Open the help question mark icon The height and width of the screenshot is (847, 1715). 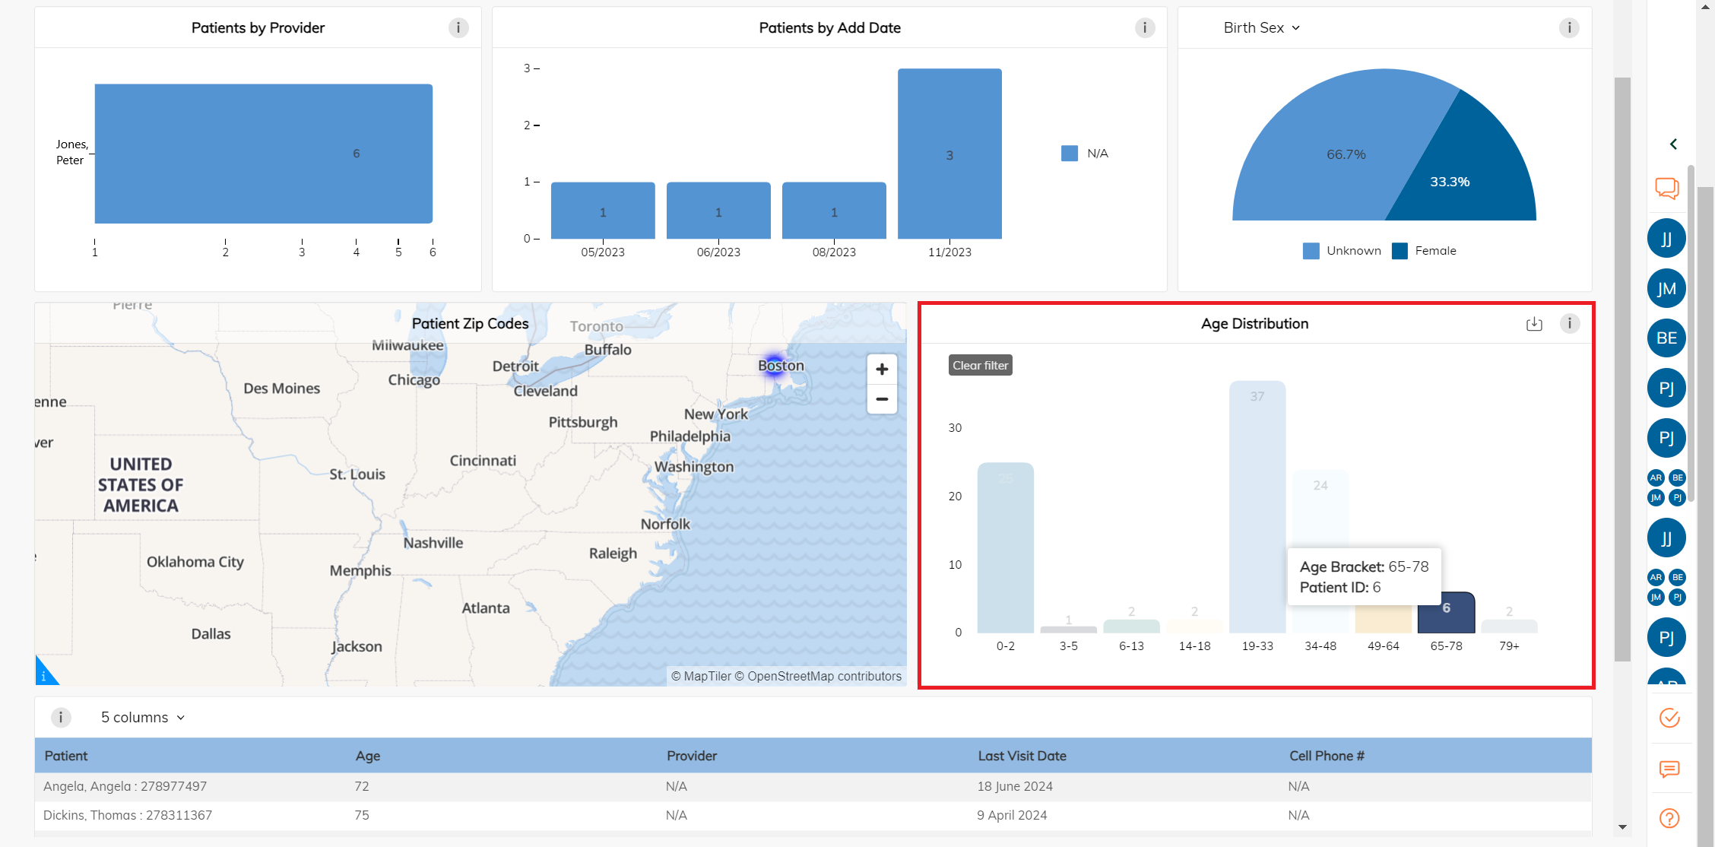coord(1669,818)
